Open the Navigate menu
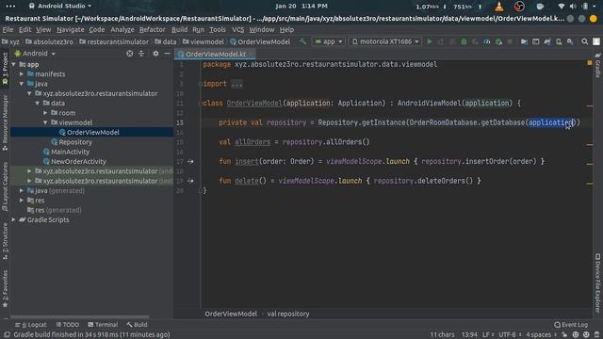Viewport: 603px width, 339px height. (71, 29)
